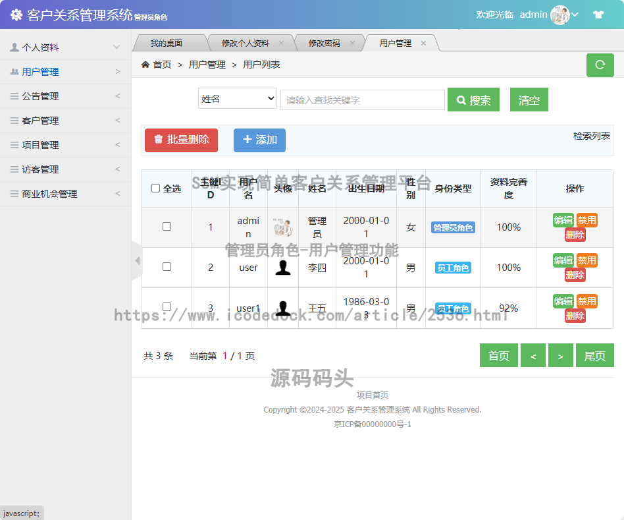The image size is (624, 520).
Task: Check the box for user 李四 row
Action: (167, 266)
